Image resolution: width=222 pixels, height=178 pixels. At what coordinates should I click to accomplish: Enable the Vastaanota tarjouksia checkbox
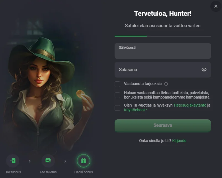[x=117, y=84]
